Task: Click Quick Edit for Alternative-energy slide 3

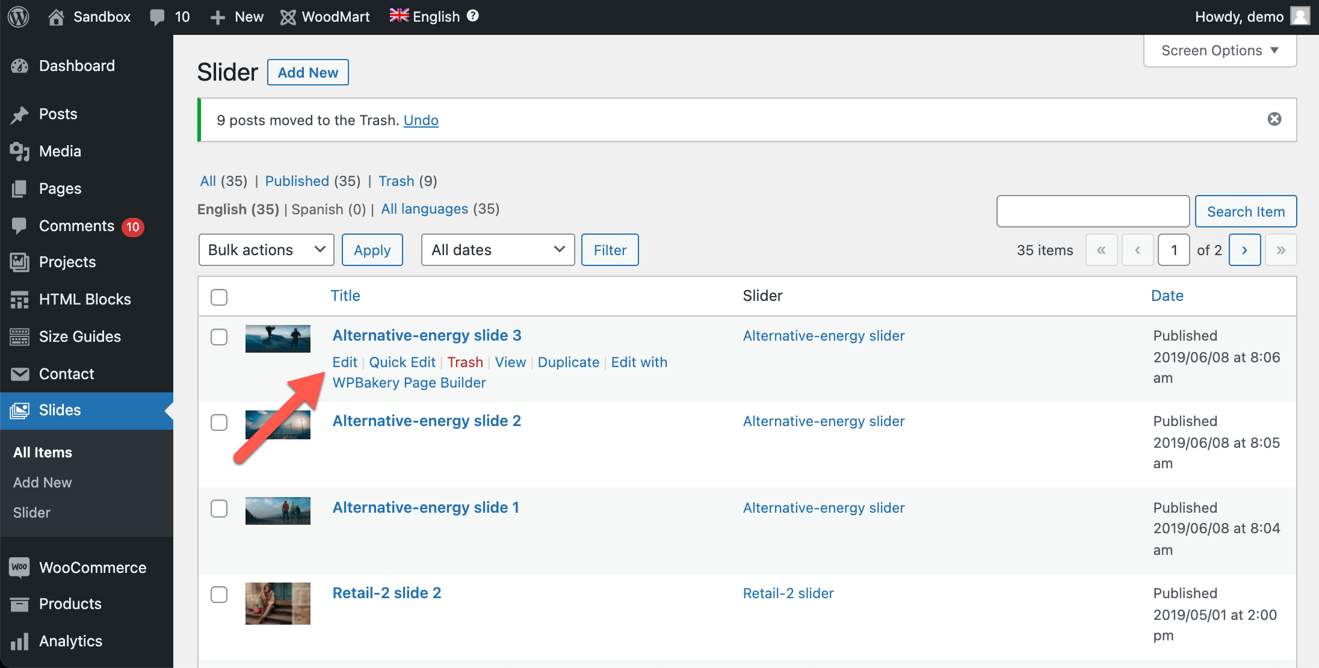Action: [x=402, y=362]
